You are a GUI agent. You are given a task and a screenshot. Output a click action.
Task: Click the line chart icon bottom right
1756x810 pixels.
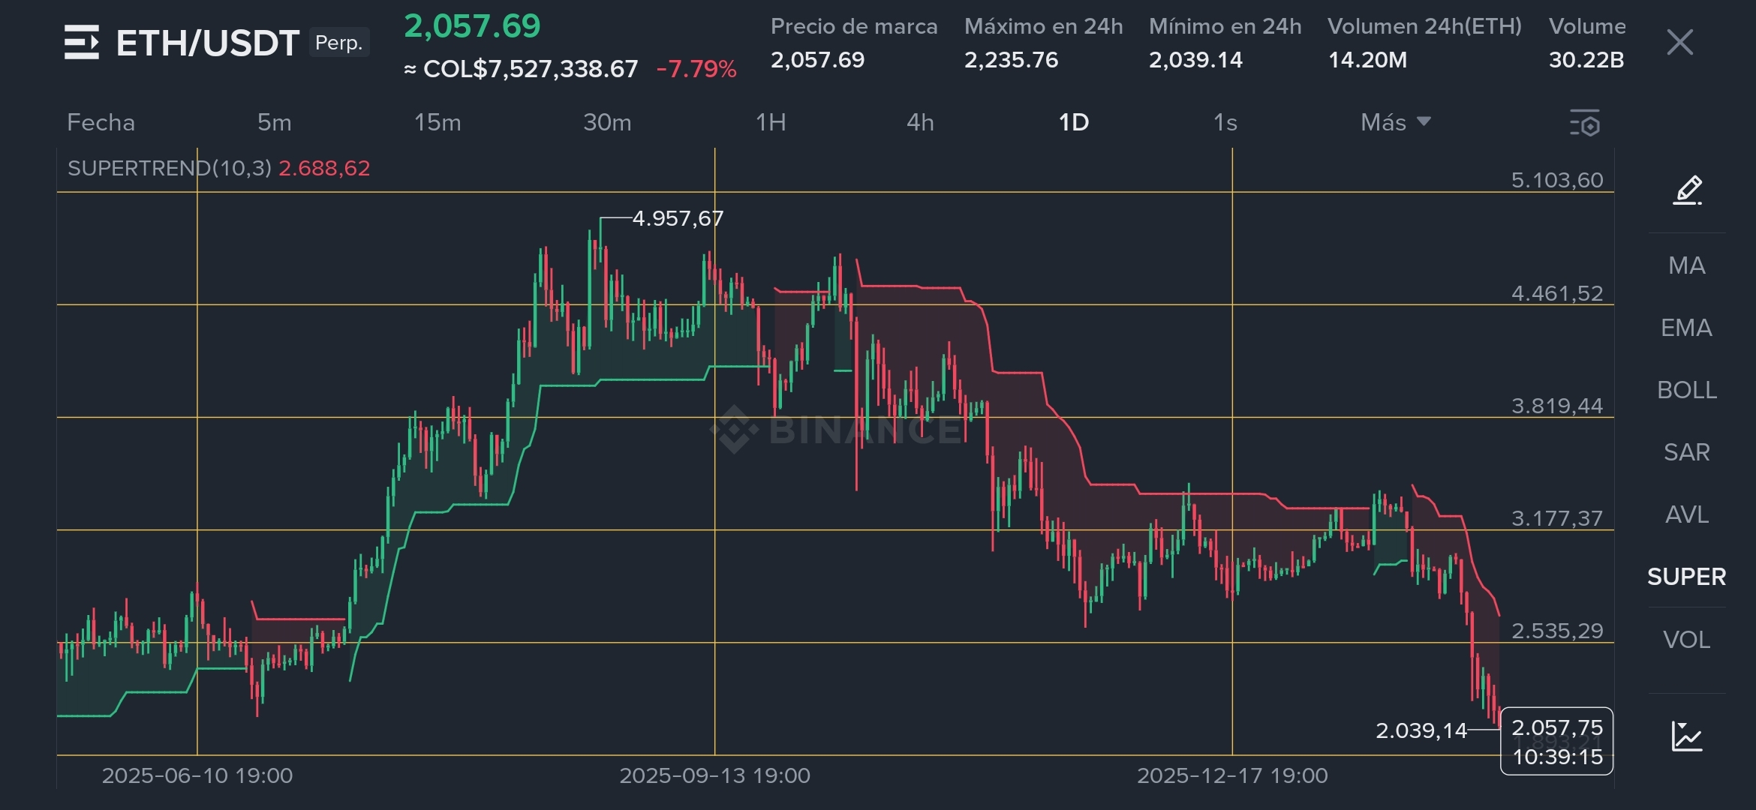[1687, 736]
